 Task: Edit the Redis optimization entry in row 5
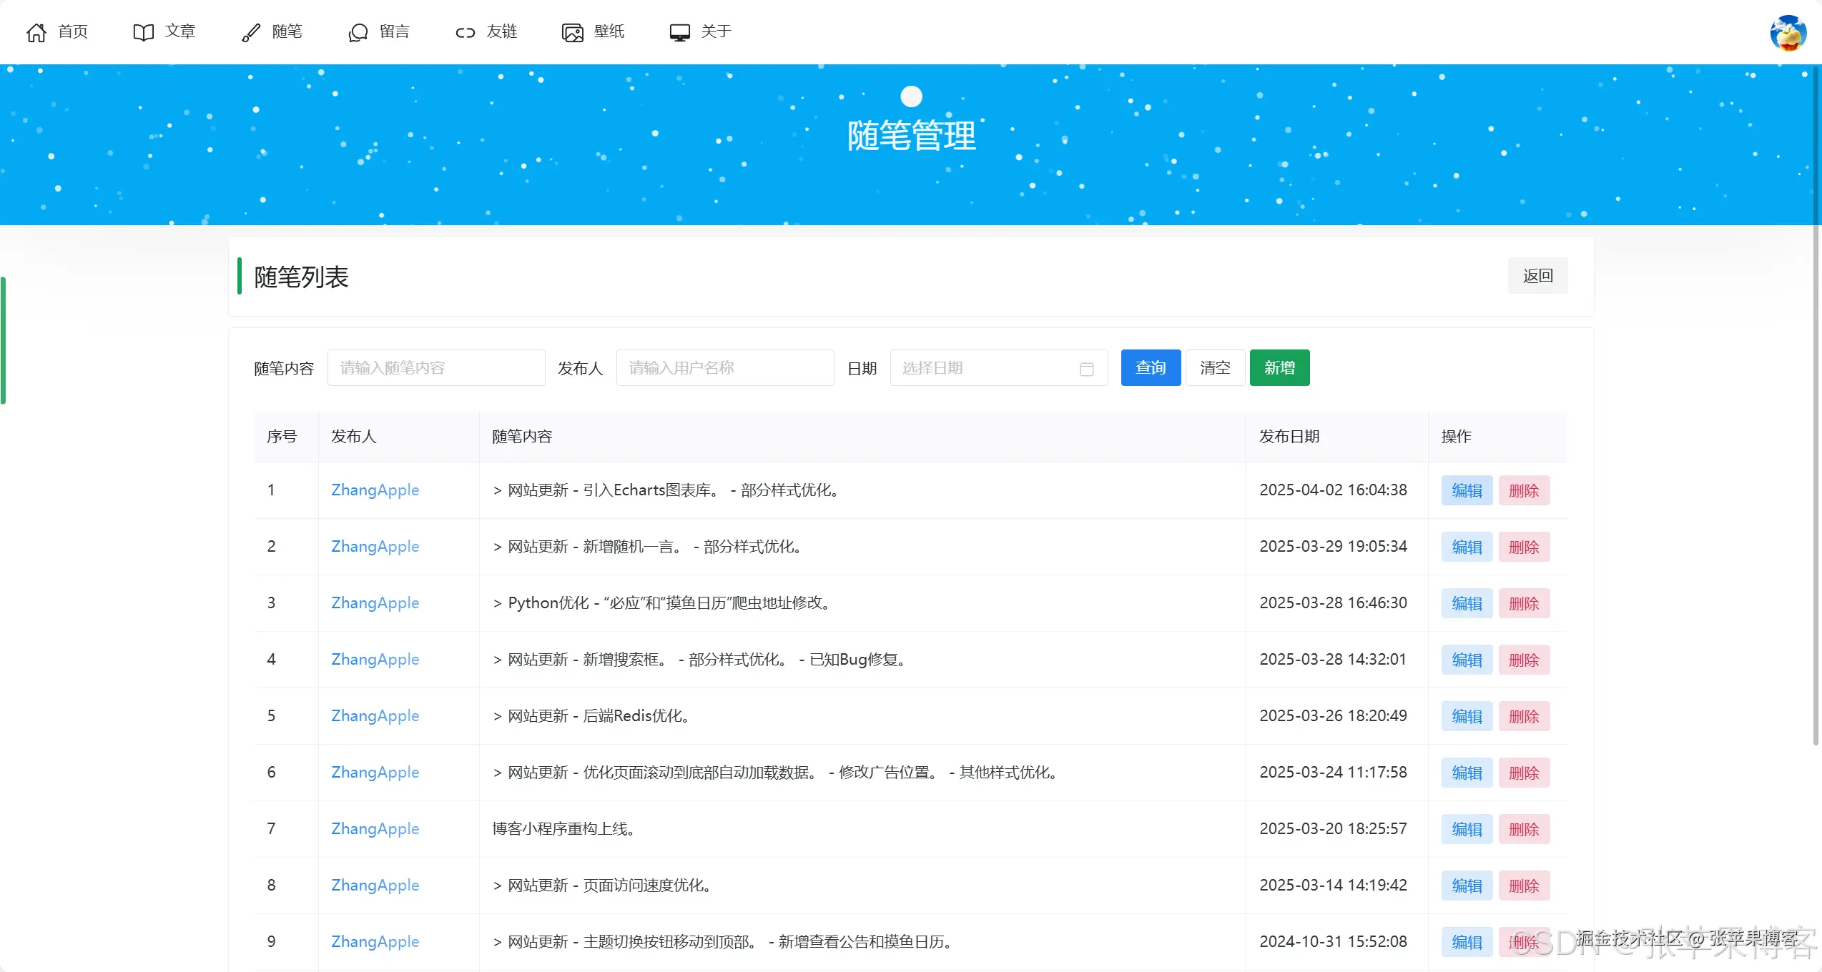1466,715
